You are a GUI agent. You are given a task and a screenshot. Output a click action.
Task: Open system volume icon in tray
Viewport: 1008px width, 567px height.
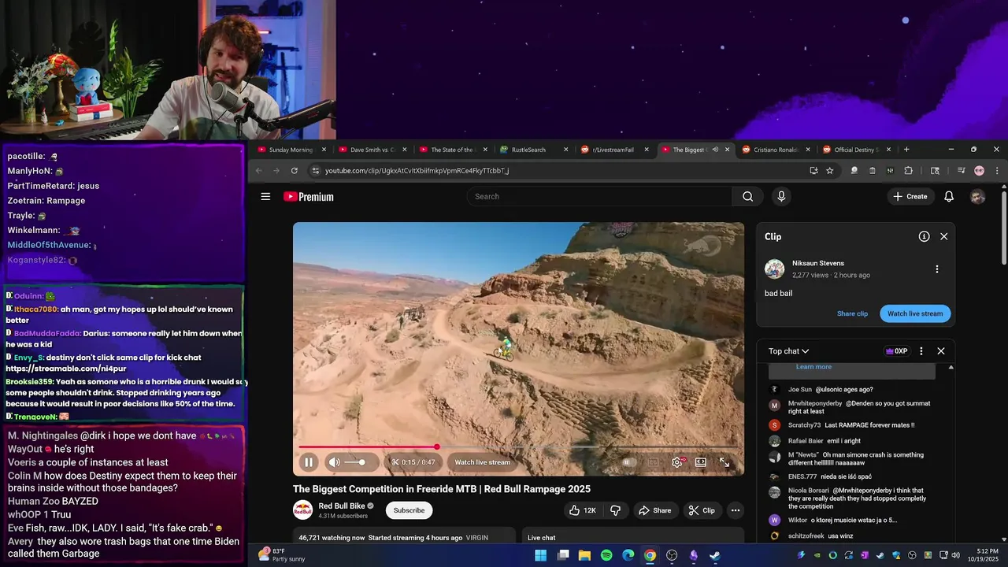point(955,555)
